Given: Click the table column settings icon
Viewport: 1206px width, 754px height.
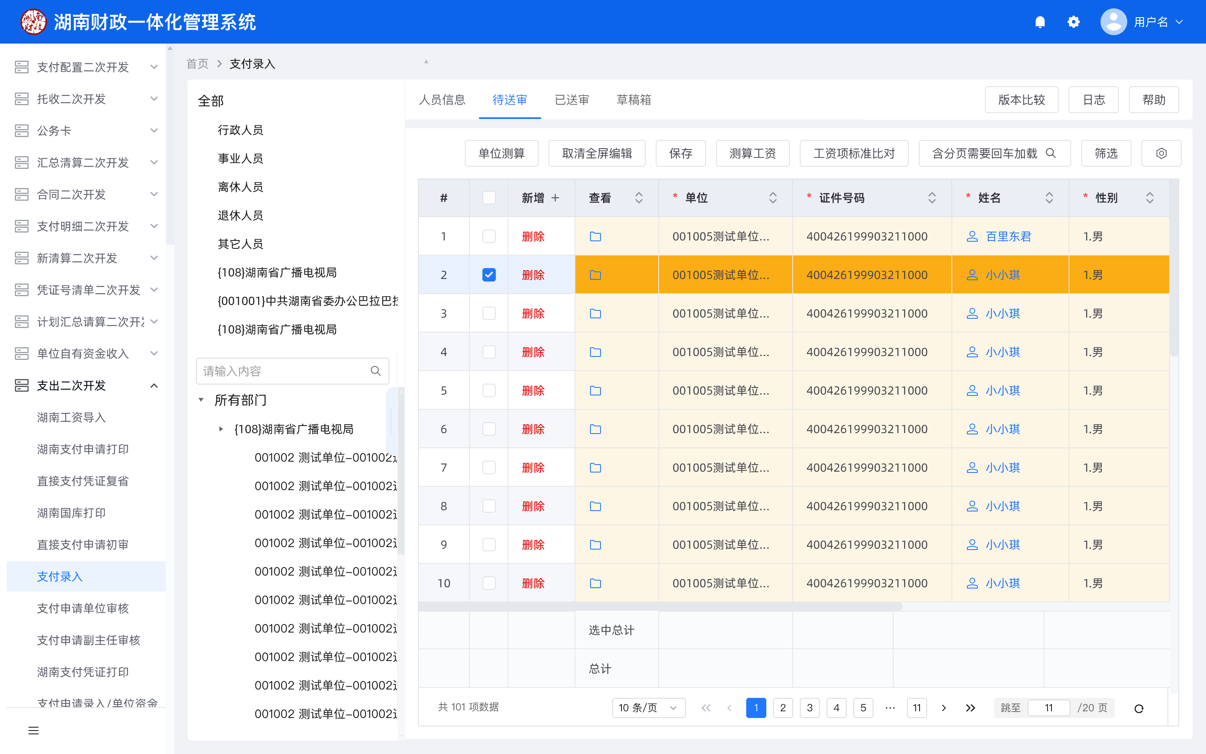Looking at the screenshot, I should (x=1161, y=153).
